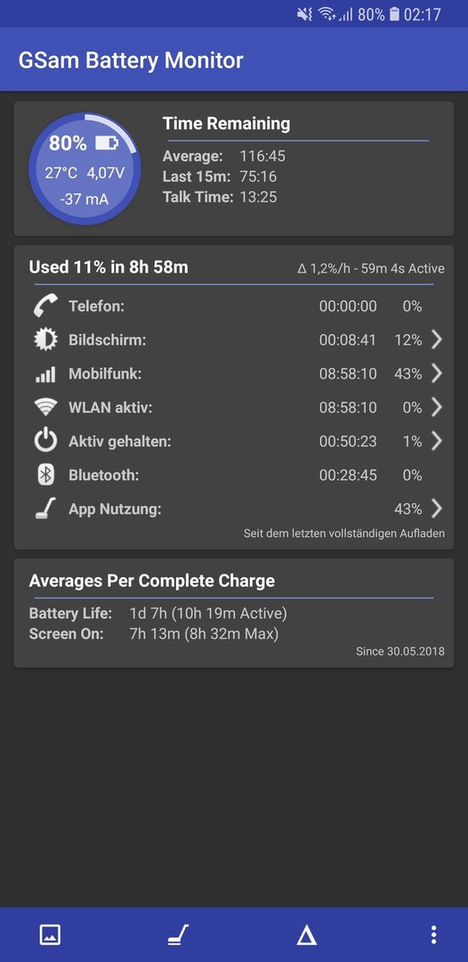Viewport: 468px width, 962px height.
Task: Tap the battery status icon in the status bar
Action: [x=394, y=13]
